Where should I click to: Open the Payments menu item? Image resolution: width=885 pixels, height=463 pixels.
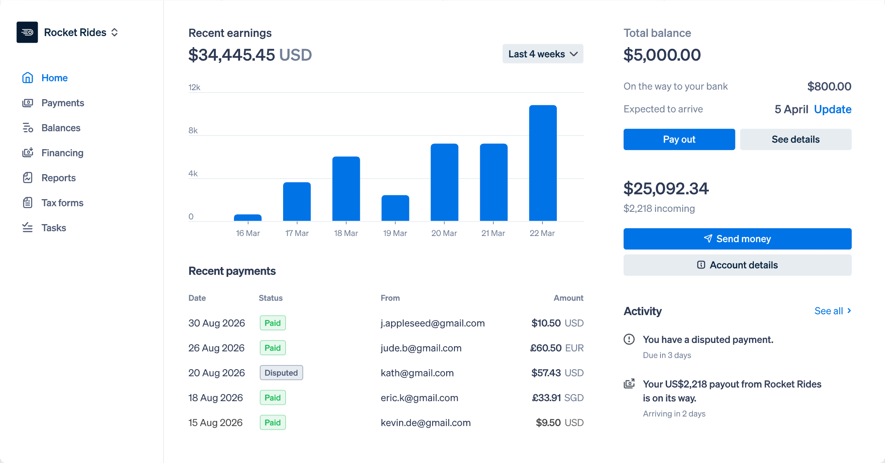tap(63, 103)
